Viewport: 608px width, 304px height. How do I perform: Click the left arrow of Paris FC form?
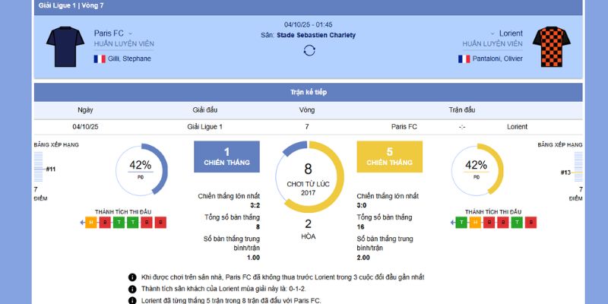[x=81, y=223]
